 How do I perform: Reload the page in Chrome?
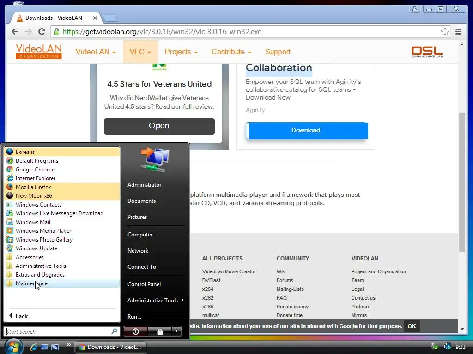[42, 32]
